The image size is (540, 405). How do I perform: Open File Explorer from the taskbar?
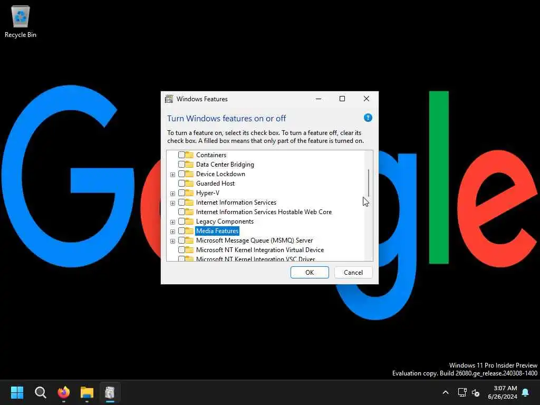pos(87,392)
